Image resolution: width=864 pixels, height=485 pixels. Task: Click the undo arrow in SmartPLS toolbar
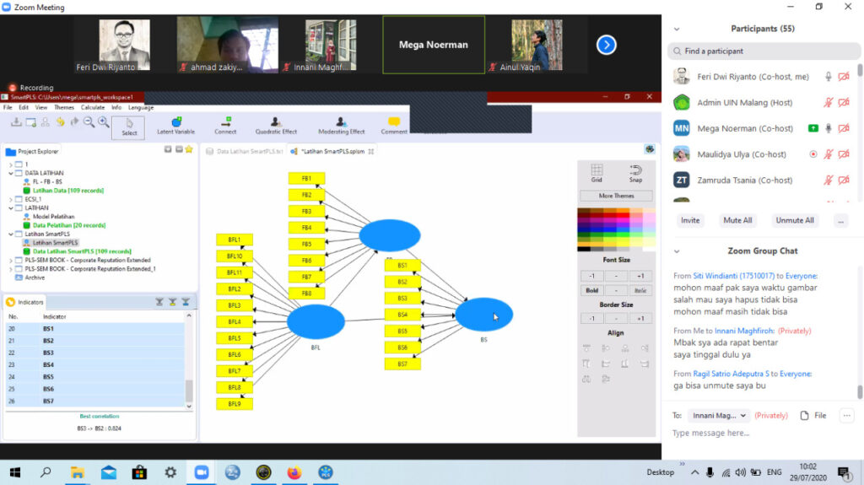click(x=60, y=122)
